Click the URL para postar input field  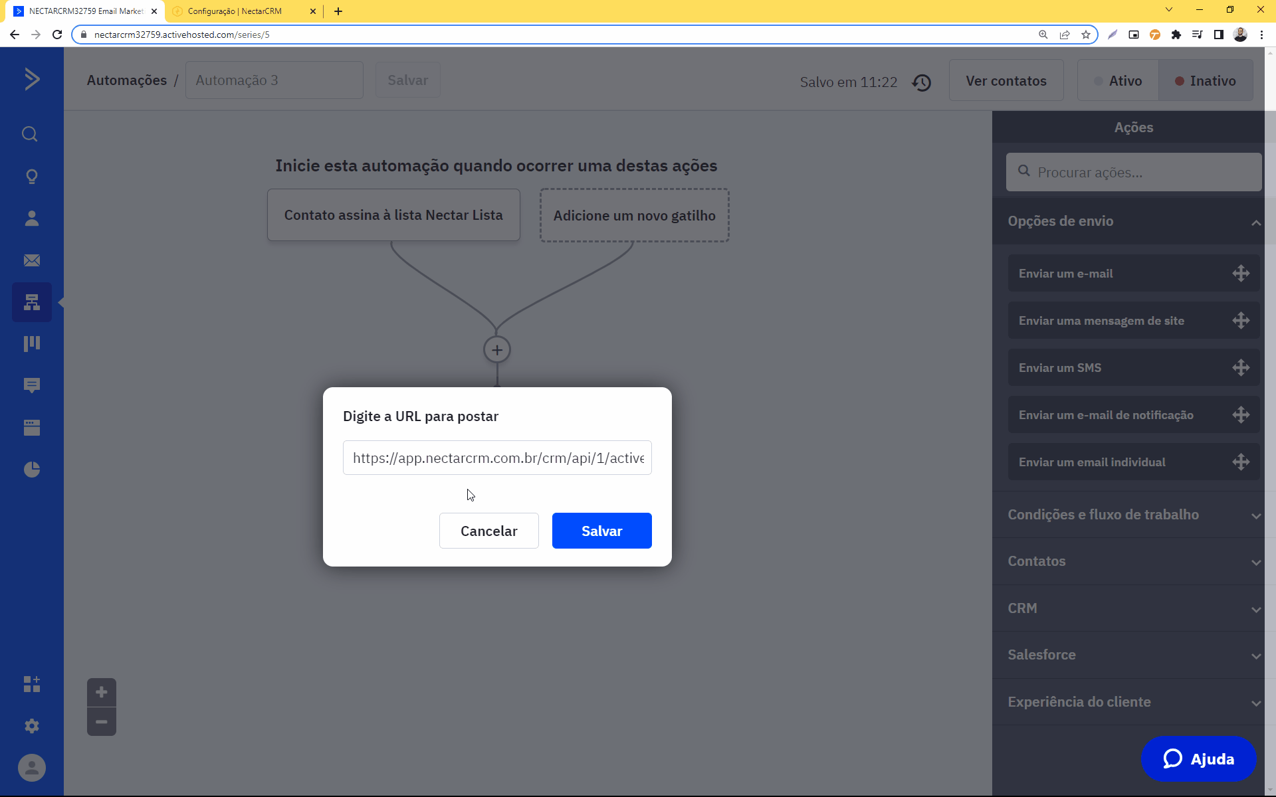click(x=497, y=458)
